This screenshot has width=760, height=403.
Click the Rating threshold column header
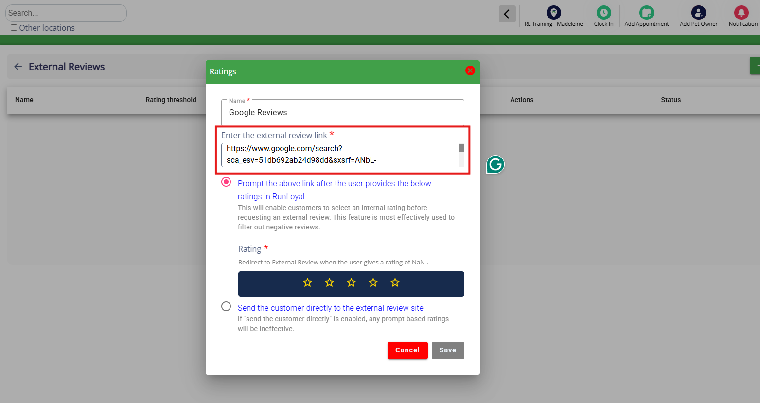pyautogui.click(x=171, y=100)
